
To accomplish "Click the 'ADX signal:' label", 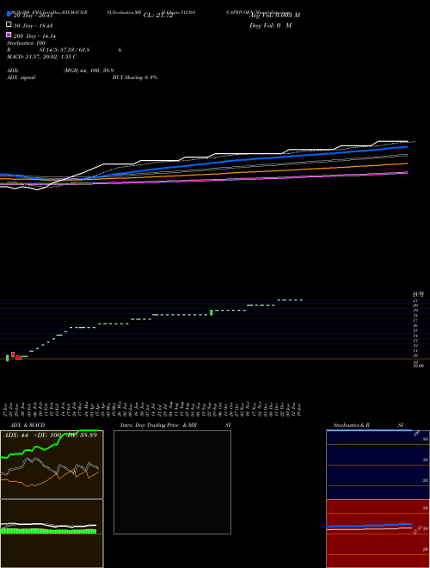I will [x=21, y=77].
